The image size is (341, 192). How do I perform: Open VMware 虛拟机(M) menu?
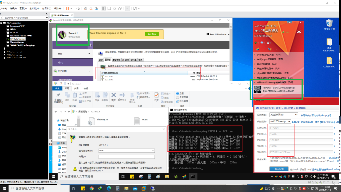34,8
